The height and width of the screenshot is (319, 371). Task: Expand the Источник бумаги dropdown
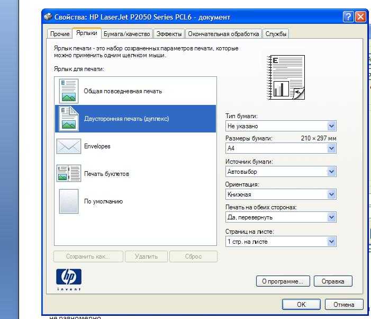[331, 172]
